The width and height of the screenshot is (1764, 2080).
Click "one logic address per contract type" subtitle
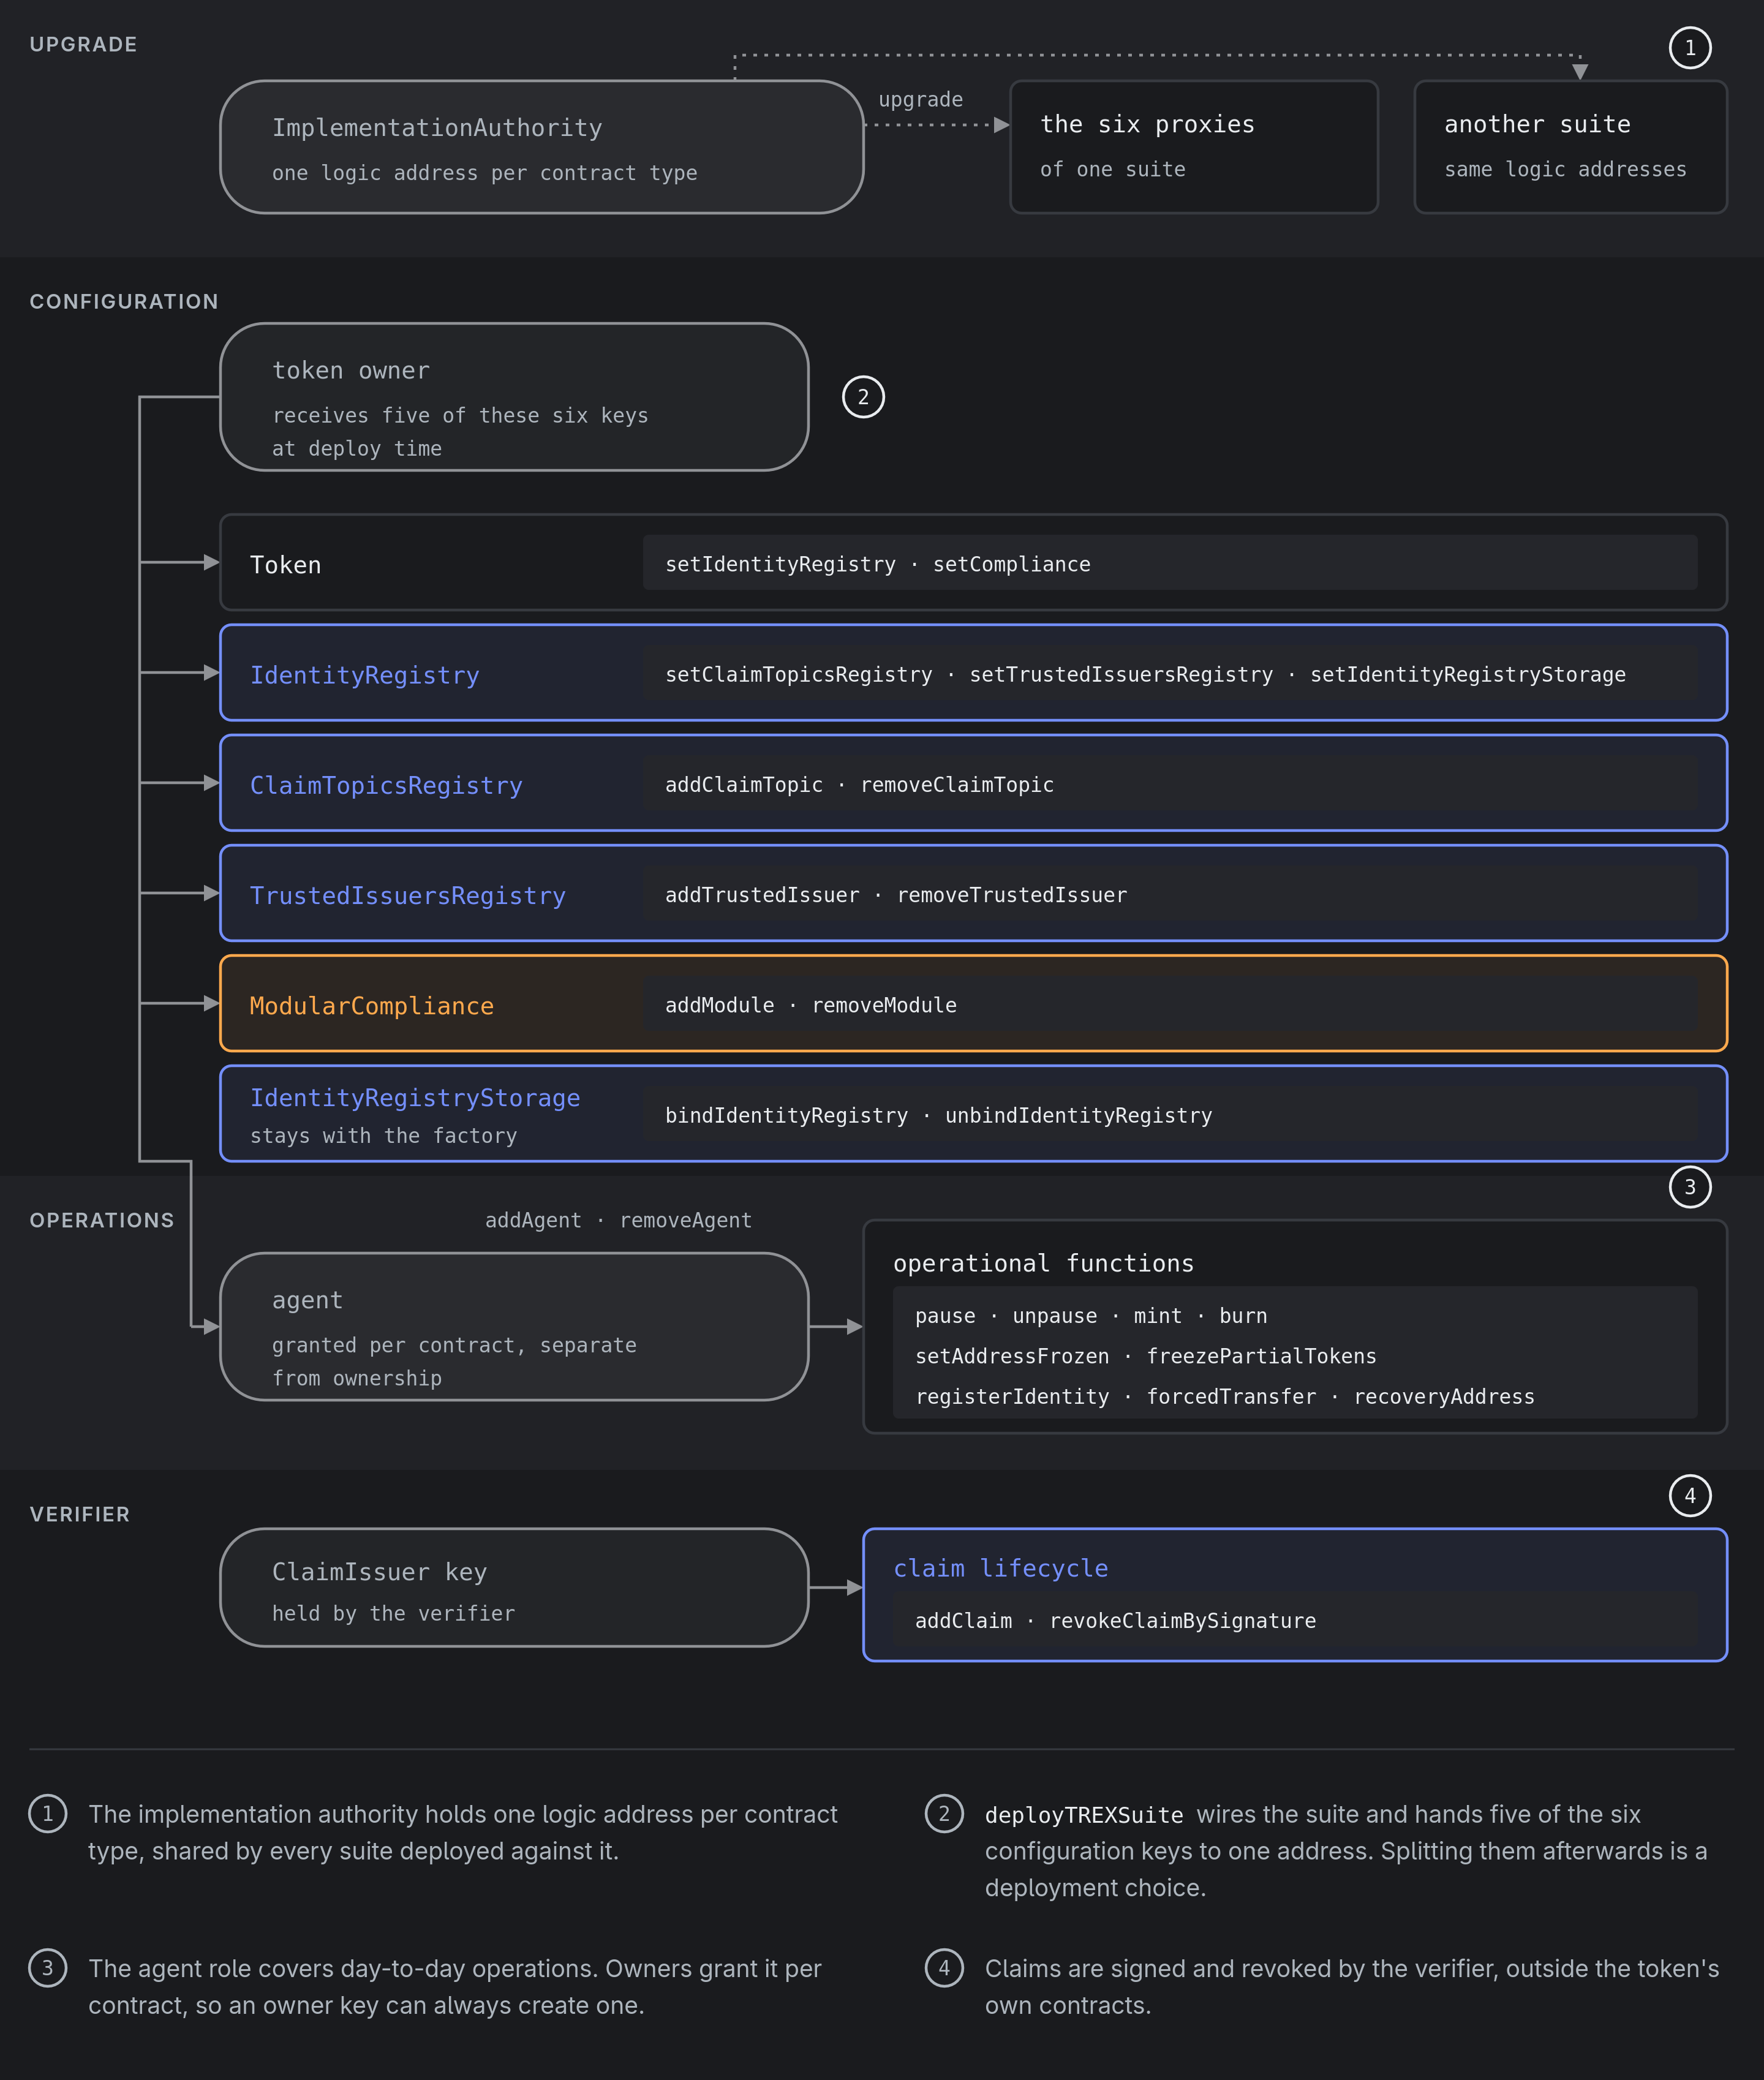[485, 173]
